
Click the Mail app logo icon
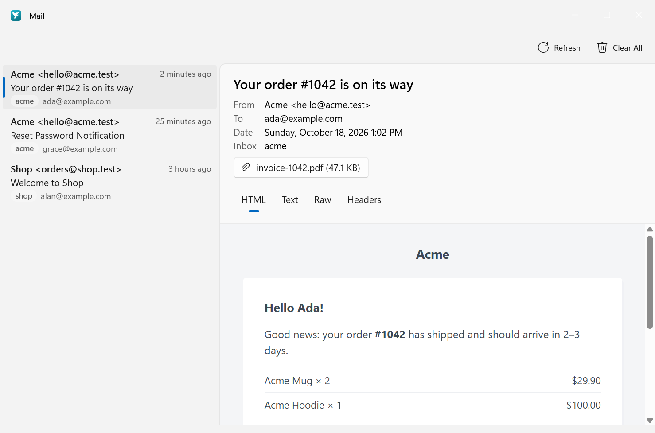tap(16, 16)
